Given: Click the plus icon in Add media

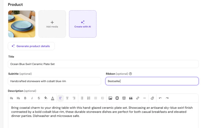Looking at the screenshot, I should tap(52, 23).
